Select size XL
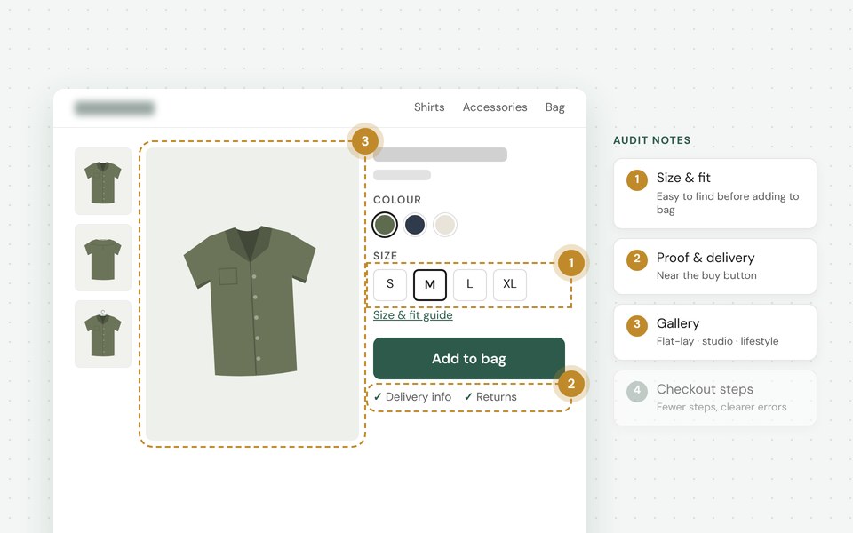Screen dimensions: 853x533 (510, 284)
